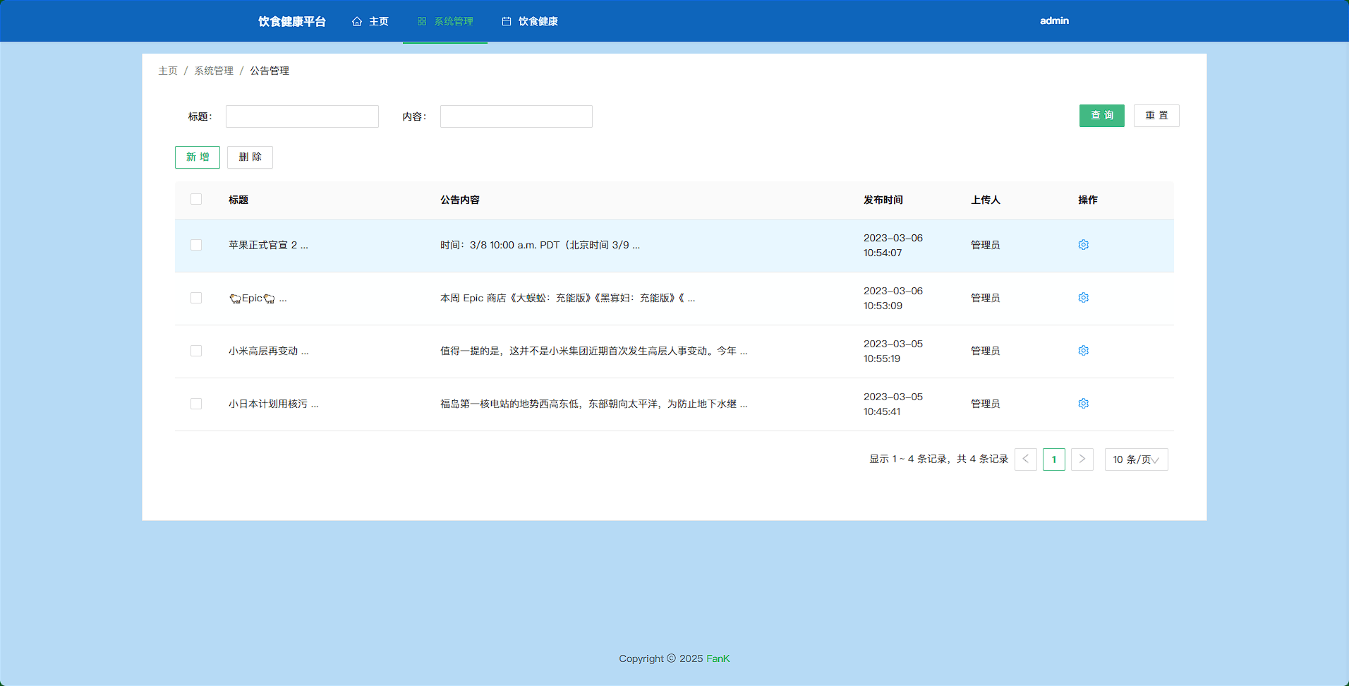Click the 标题 search input field

[x=302, y=116]
